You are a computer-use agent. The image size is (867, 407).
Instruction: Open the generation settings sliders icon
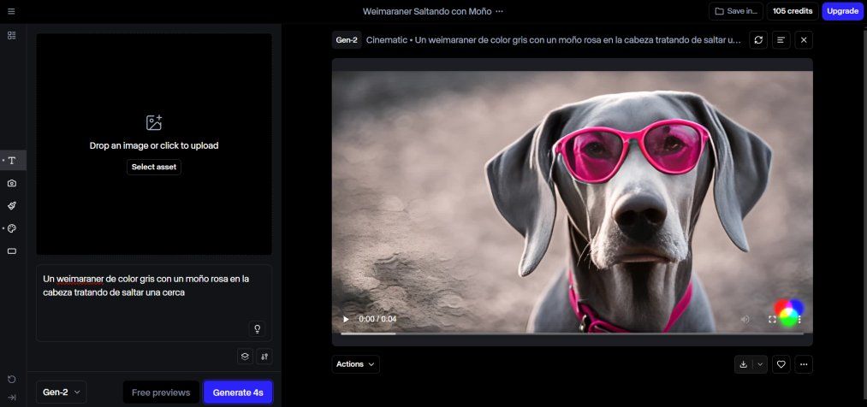pos(264,357)
